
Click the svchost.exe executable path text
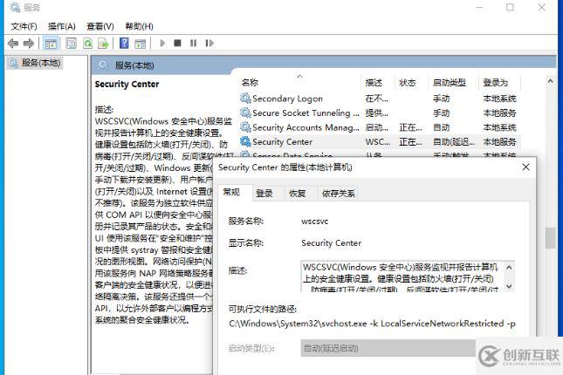pos(372,324)
